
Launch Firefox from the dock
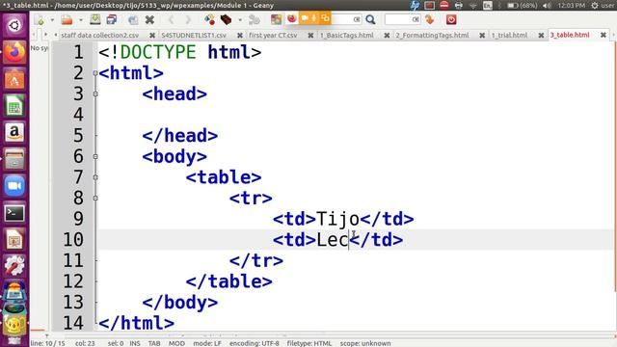click(14, 52)
